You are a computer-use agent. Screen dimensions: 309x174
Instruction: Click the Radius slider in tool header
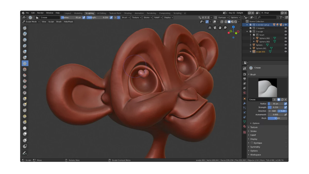click(71, 18)
